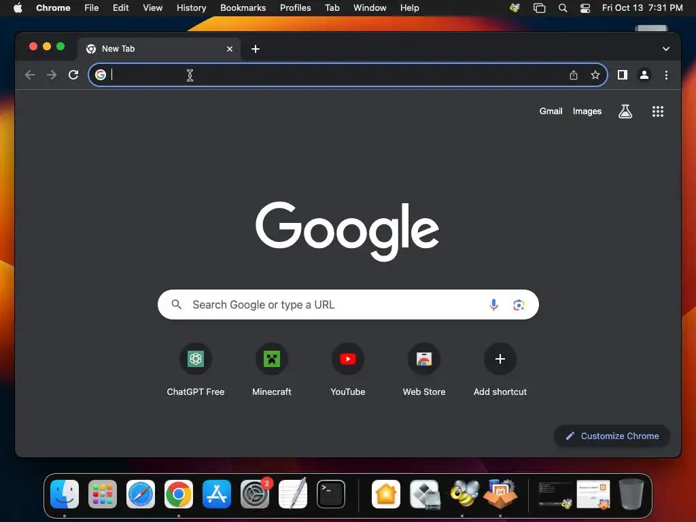This screenshot has width=696, height=522.
Task: Open Search Labs flask icon
Action: [x=625, y=111]
